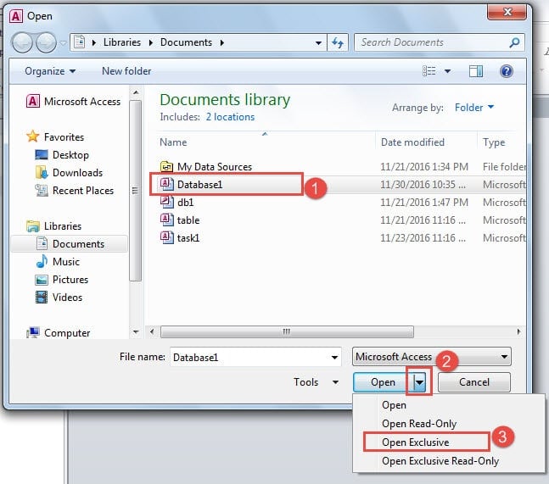Expand the address bar history dropdown
Image resolution: width=549 pixels, height=484 pixels.
click(318, 43)
